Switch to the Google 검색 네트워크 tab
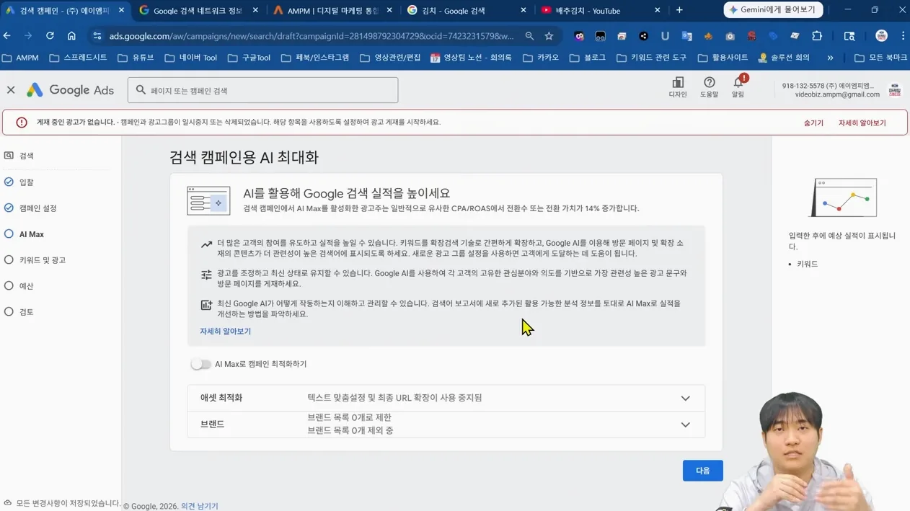The image size is (910, 511). [198, 11]
